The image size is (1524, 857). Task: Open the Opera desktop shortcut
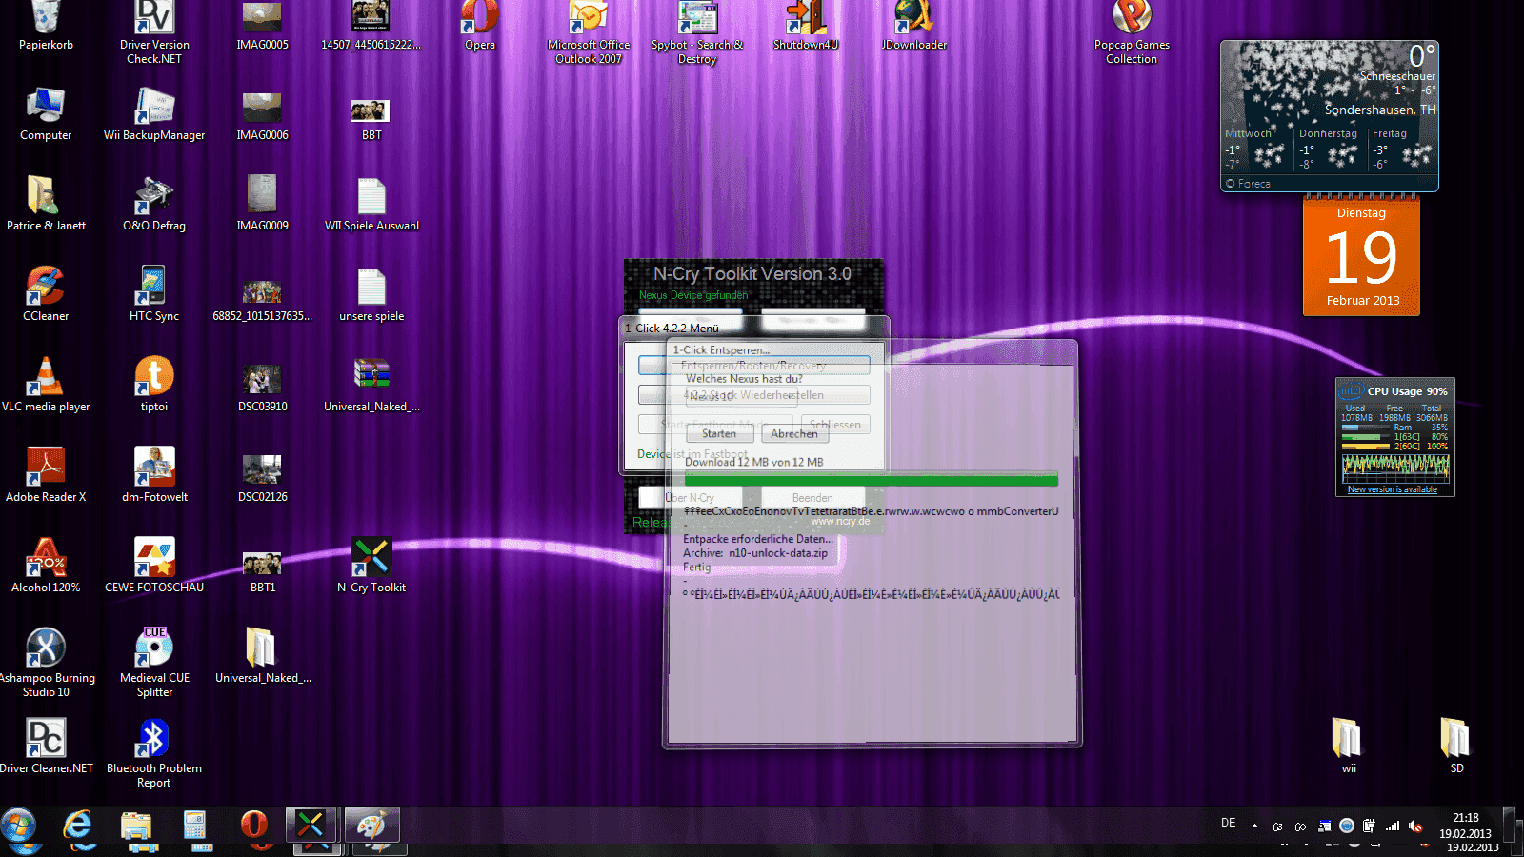click(480, 17)
